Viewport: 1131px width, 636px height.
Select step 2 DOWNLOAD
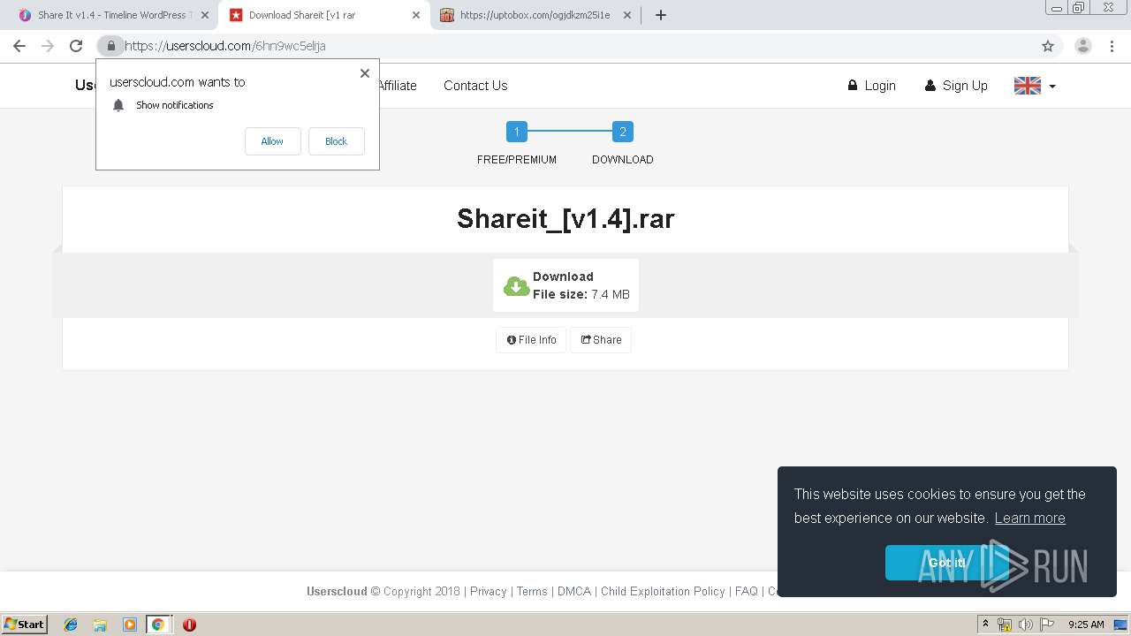pos(623,132)
